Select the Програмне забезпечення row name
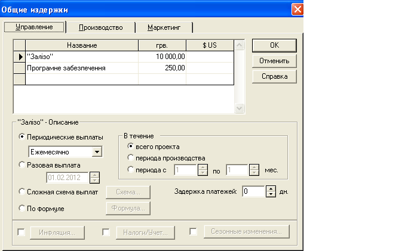 click(x=82, y=68)
